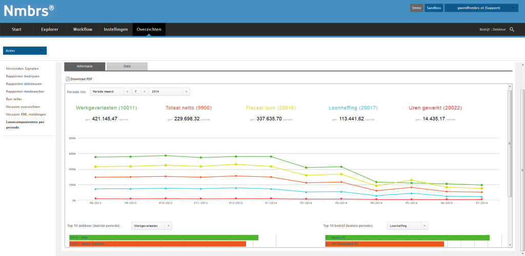Open the year 2014 dropdown
This screenshot has width=525, height=256.
169,91
